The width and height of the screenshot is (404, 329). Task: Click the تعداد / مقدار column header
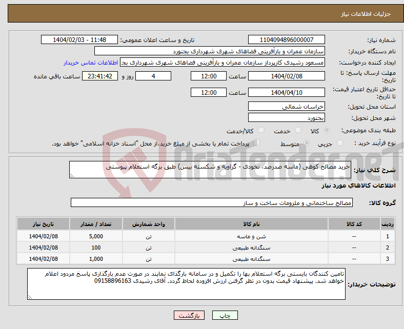96,224
